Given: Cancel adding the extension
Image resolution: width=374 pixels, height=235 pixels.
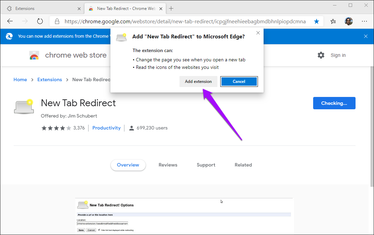Looking at the screenshot, I should (239, 82).
